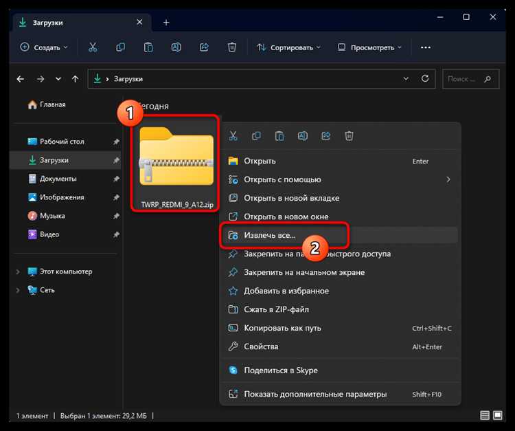The image size is (515, 431).
Task: Go up one folder level with the Up arrow
Action: [x=75, y=79]
